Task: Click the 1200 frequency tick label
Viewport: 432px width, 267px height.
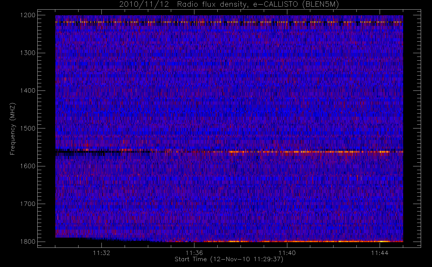Action: 28,15
